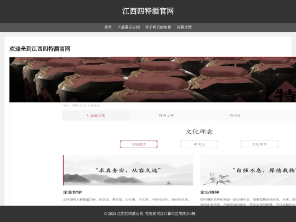Viewport: 296px width, 222px height.
Task: Open 关于我们的故事 in the nav bar
Action: [158, 27]
